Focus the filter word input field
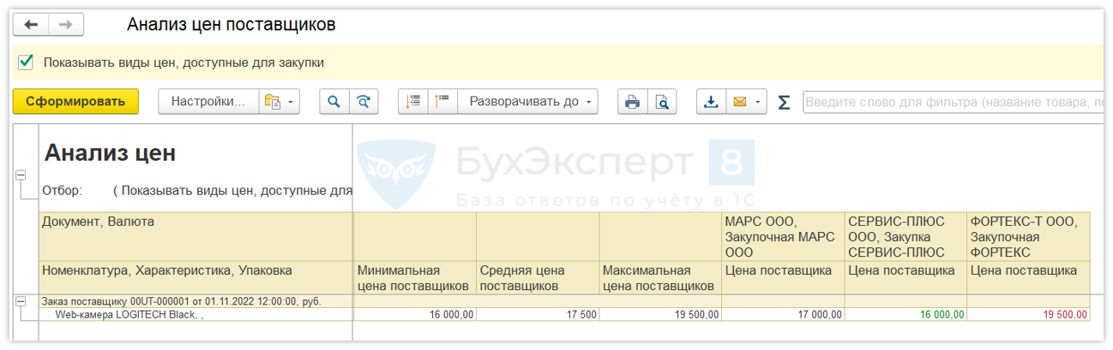The image size is (1113, 350). coord(954,102)
